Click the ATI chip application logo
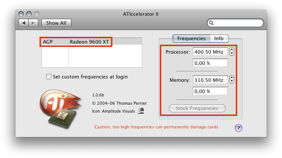The width and height of the screenshot is (282, 158). 61,109
